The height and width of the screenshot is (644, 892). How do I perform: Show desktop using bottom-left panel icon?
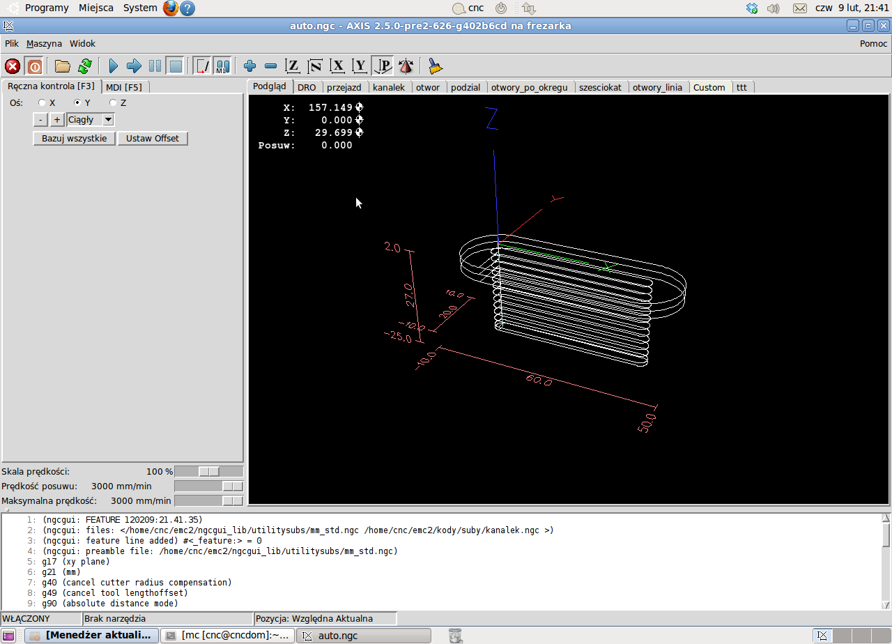pos(9,636)
